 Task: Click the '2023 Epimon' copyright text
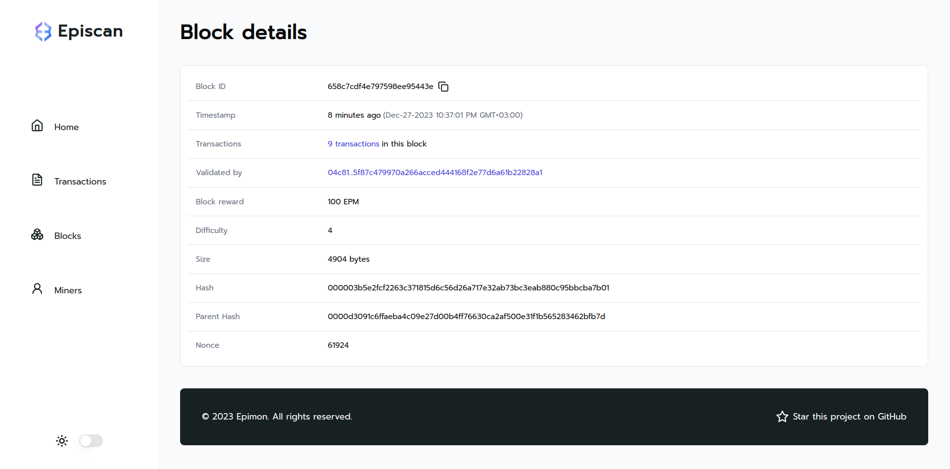tap(277, 417)
